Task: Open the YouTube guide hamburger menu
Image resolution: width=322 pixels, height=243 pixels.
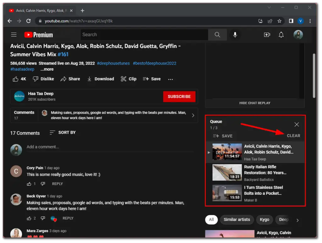Action: (14, 35)
